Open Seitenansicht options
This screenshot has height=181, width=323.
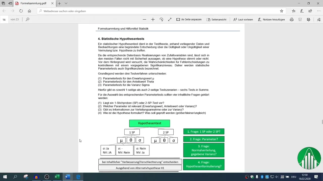[x=216, y=19]
